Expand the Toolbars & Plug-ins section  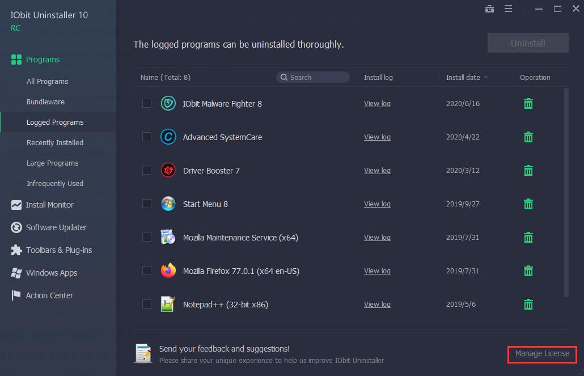pos(58,250)
